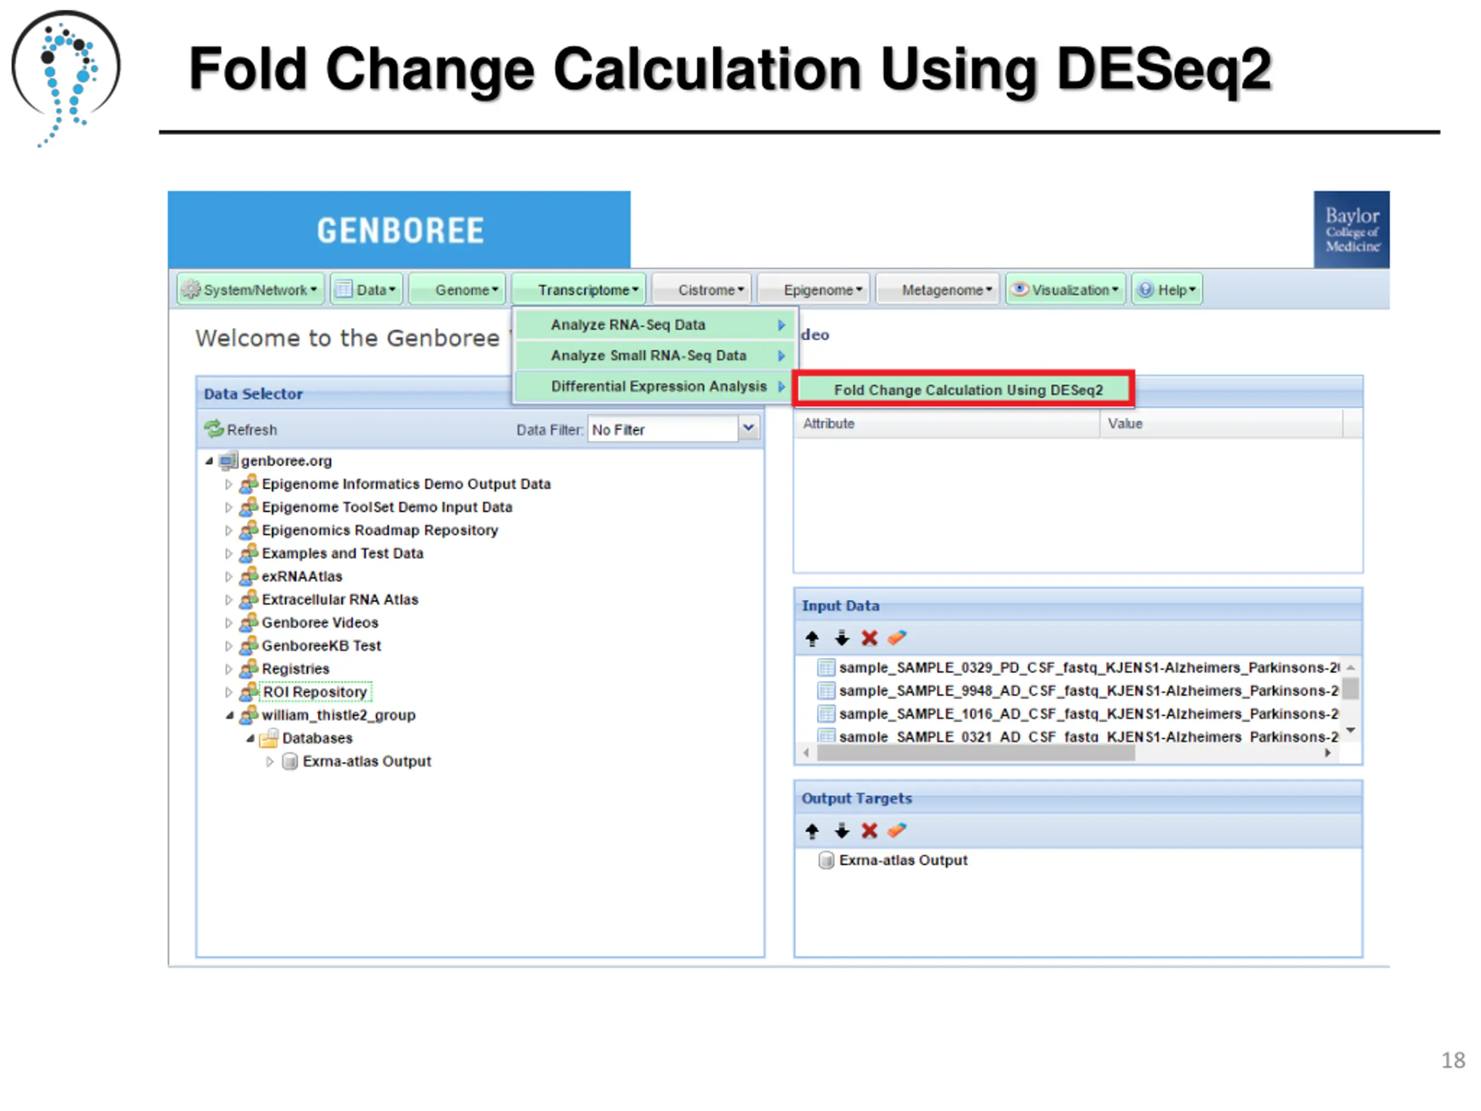Select Epigenomics Roadmap Repository label
The width and height of the screenshot is (1481, 1111).
tap(380, 531)
